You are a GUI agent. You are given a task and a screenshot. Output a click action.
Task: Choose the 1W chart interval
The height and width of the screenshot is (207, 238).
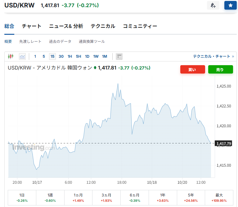click(96, 56)
